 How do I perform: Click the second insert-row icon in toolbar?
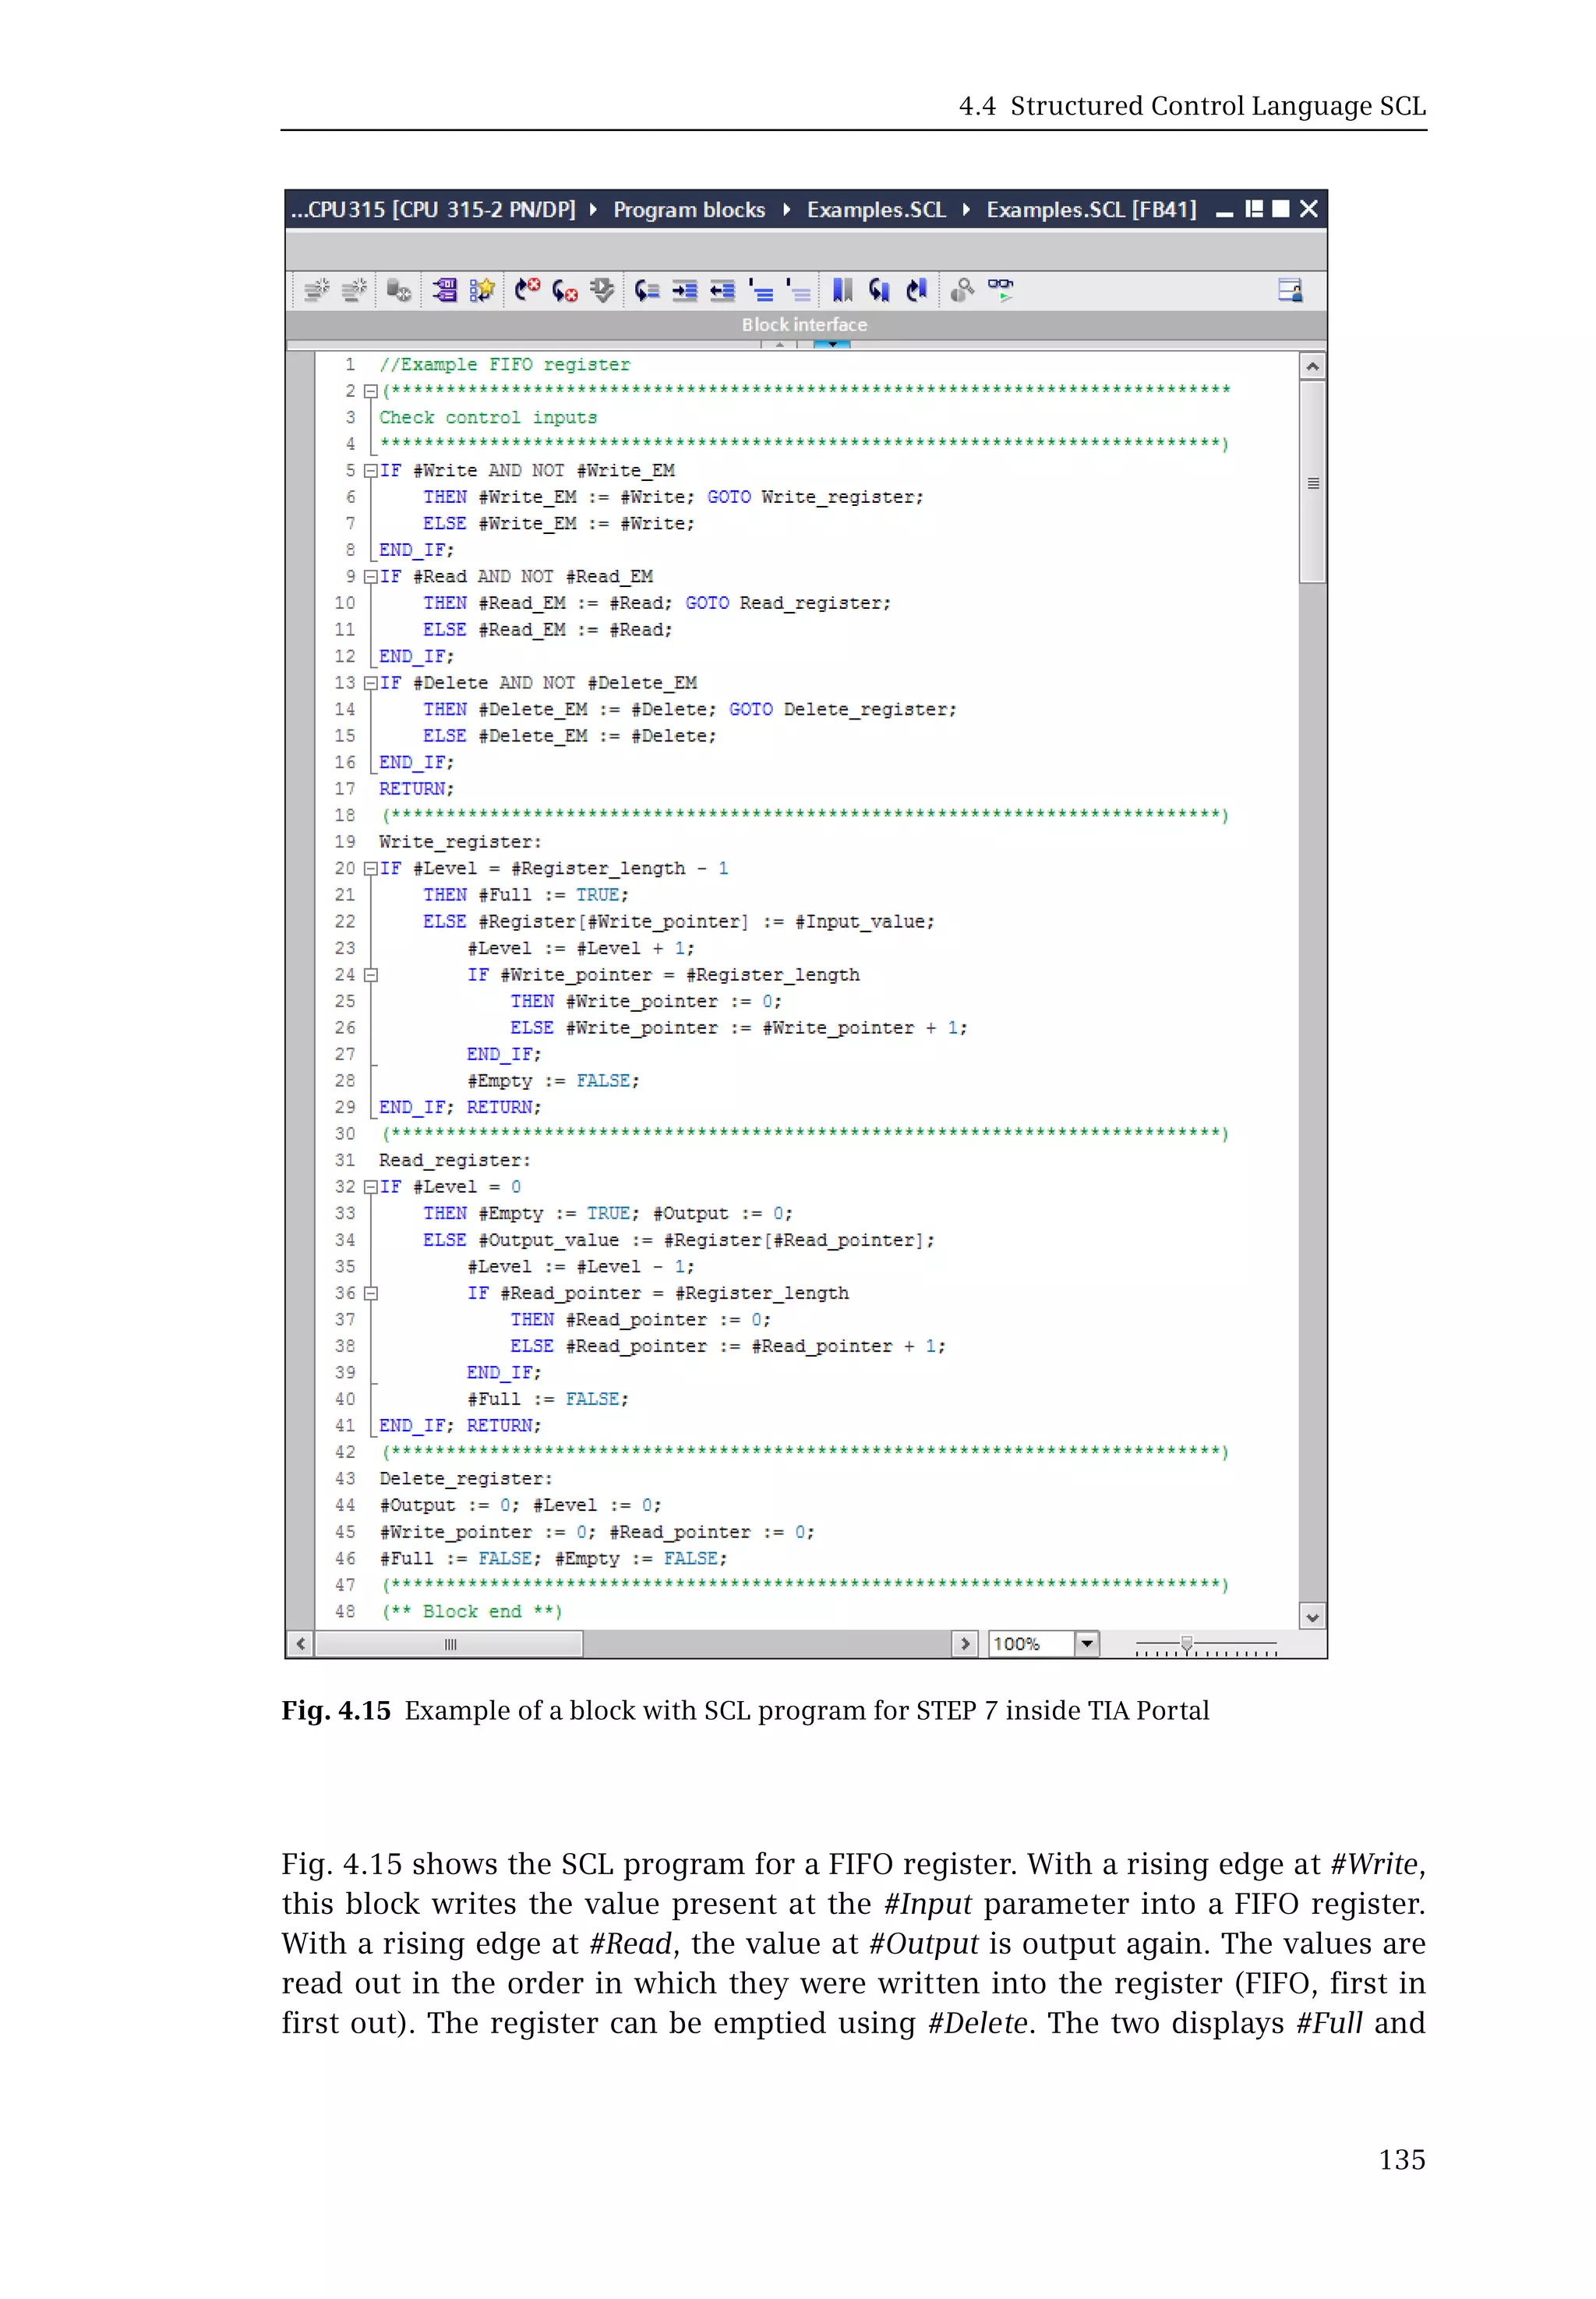pos(354,290)
